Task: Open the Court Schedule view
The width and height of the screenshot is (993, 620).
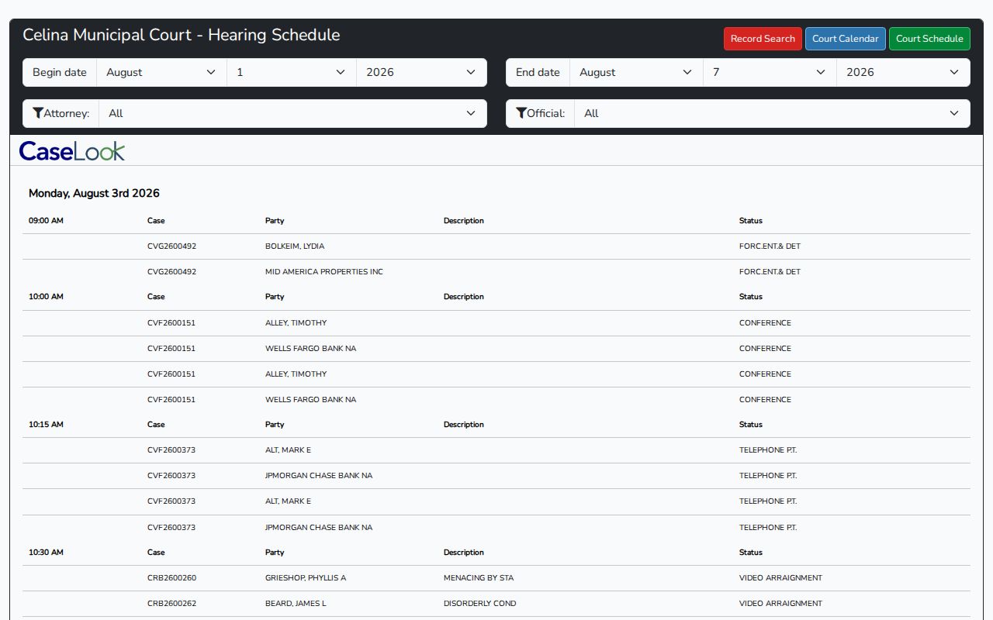Action: (929, 39)
